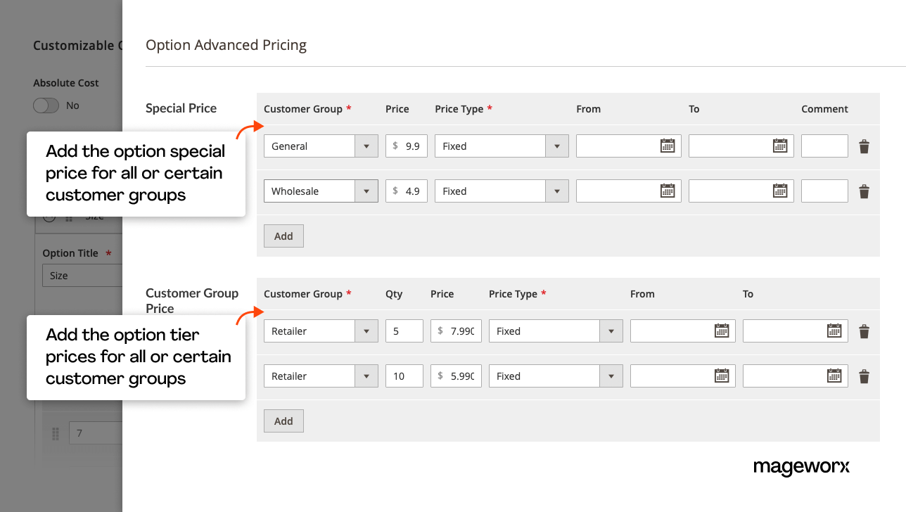Screen dimensions: 906x512
Task: Click the Qty field showing 5
Action: (404, 331)
